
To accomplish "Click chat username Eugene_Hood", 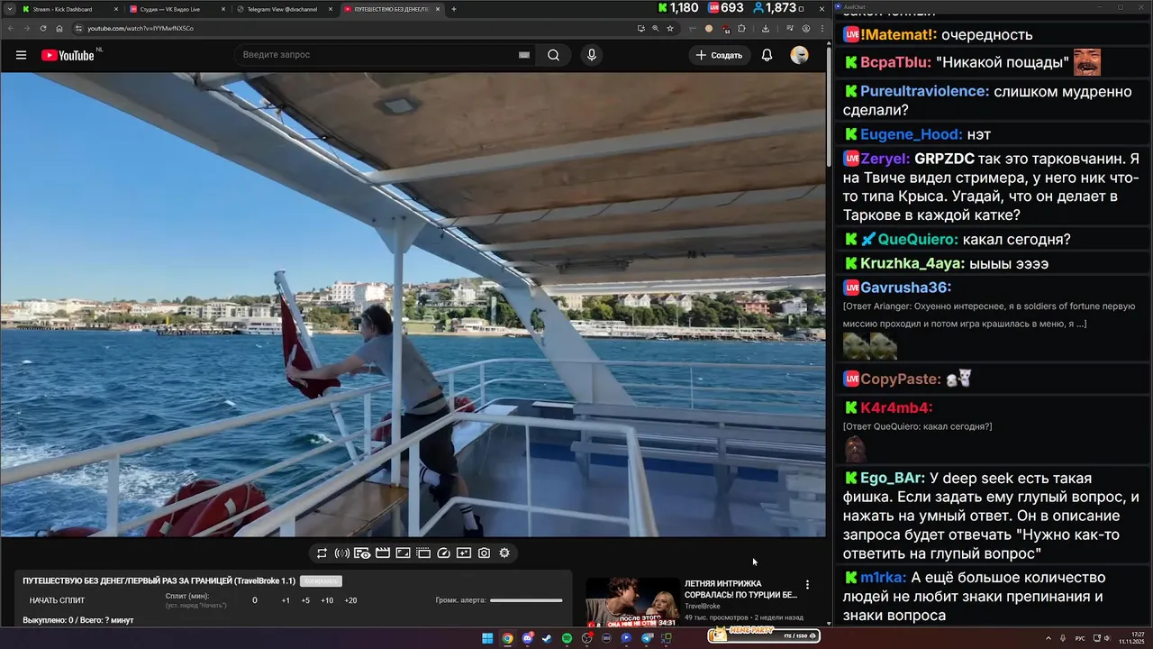I will click(x=912, y=134).
